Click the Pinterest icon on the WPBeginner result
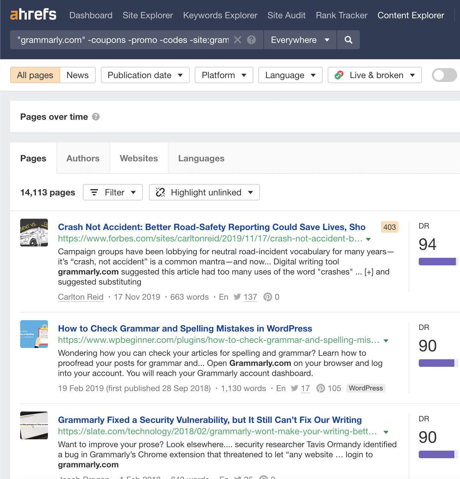 point(321,388)
